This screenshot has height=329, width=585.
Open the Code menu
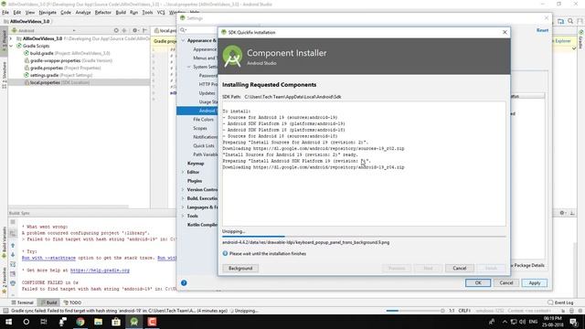(66, 12)
